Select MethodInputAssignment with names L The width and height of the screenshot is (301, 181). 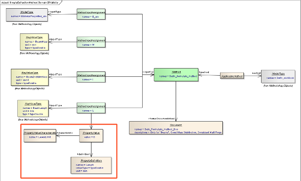91,108
